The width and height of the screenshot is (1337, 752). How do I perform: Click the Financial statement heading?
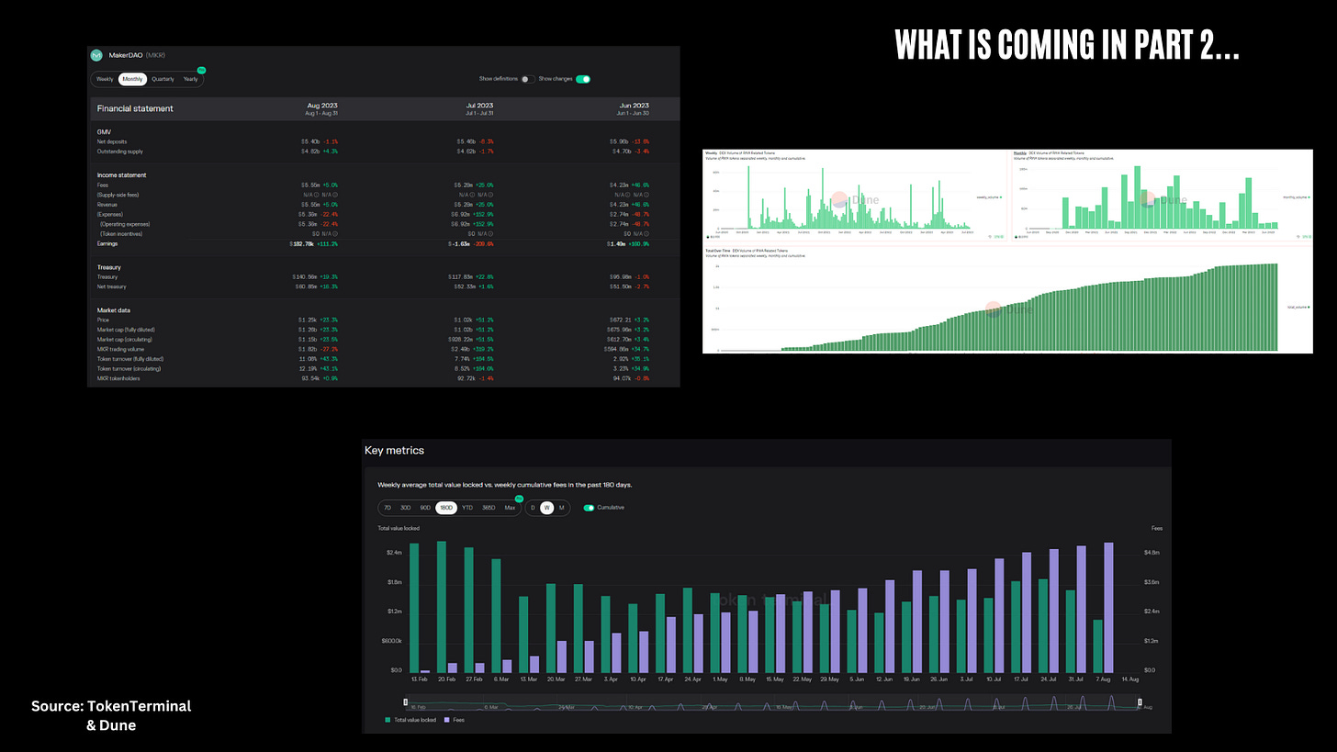coord(135,108)
